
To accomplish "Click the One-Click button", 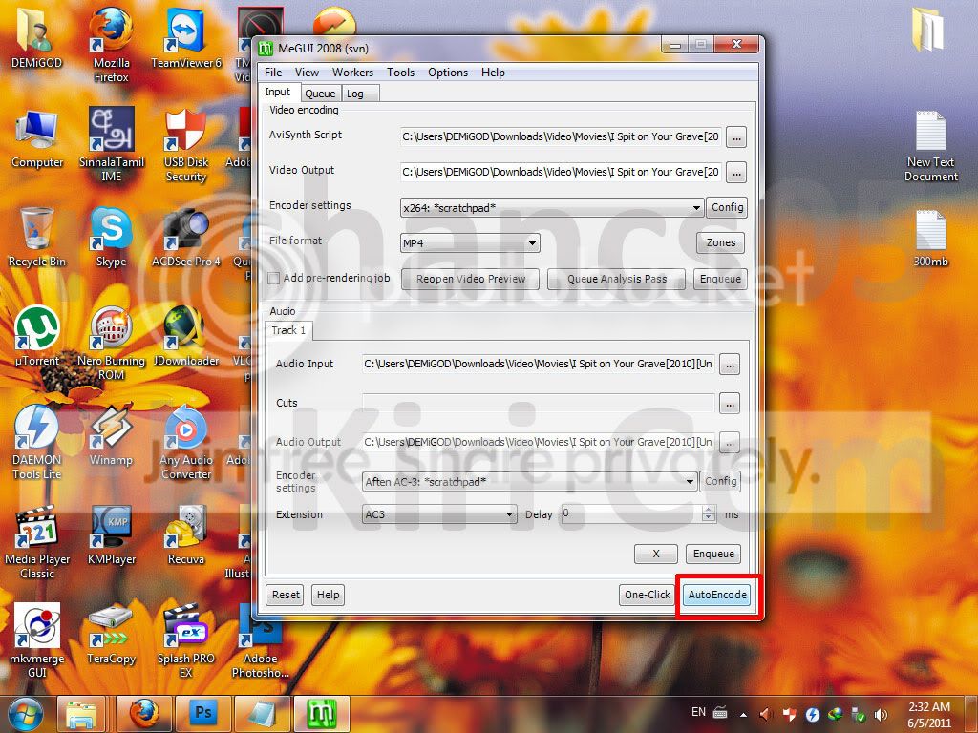I will point(648,595).
